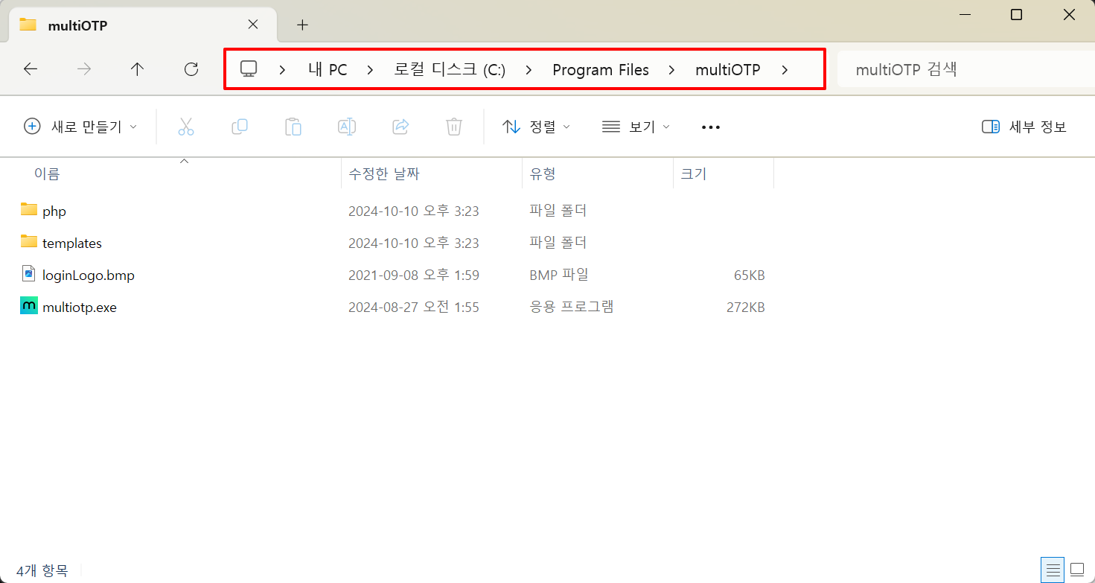Maximize the File Explorer window

tap(1016, 15)
